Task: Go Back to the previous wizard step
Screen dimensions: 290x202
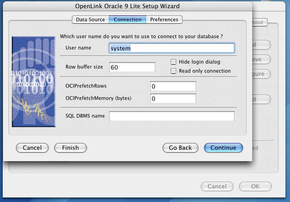Action: (180, 148)
